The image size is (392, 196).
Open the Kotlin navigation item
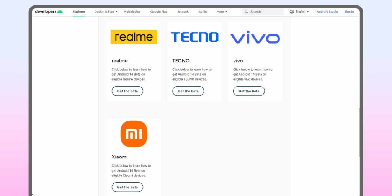tap(203, 12)
